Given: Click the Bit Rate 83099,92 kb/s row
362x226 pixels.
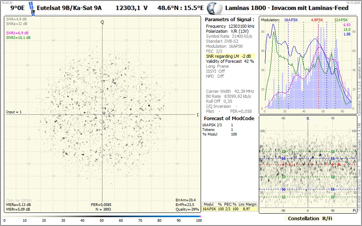Looking at the screenshot, I should pos(228,96).
